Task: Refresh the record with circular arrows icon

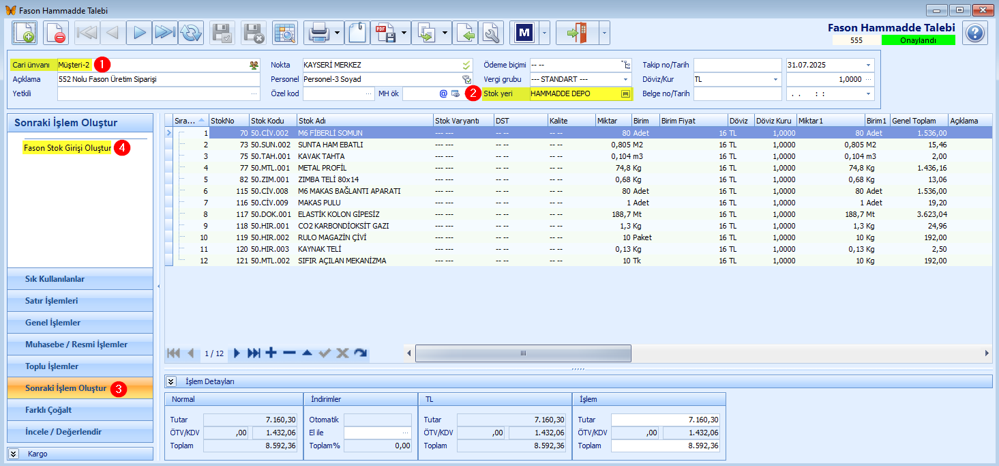Action: click(x=191, y=33)
